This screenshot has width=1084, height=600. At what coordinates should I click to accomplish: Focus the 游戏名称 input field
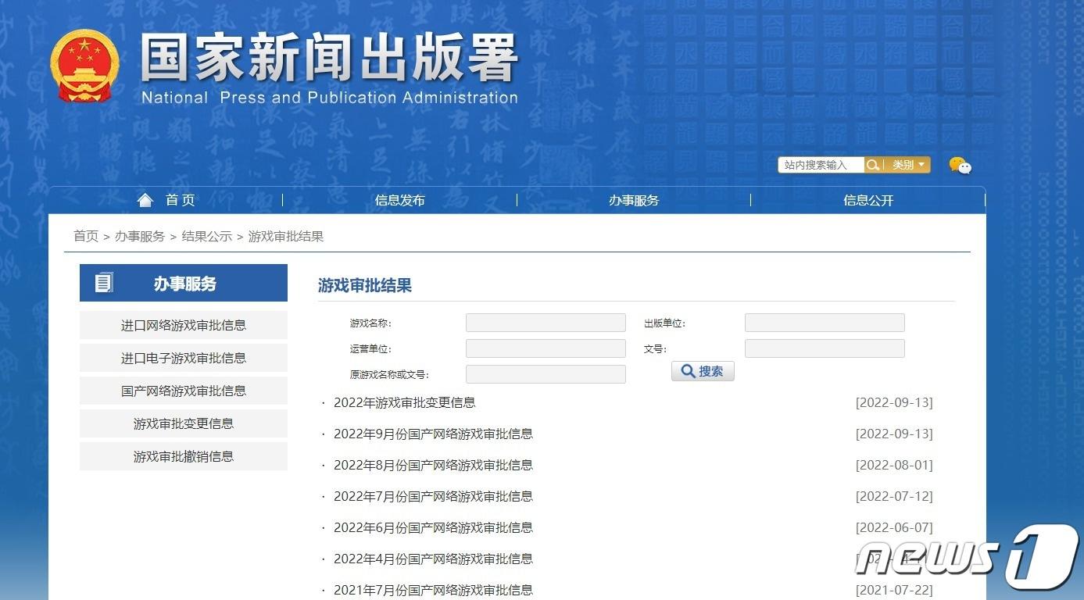point(546,323)
